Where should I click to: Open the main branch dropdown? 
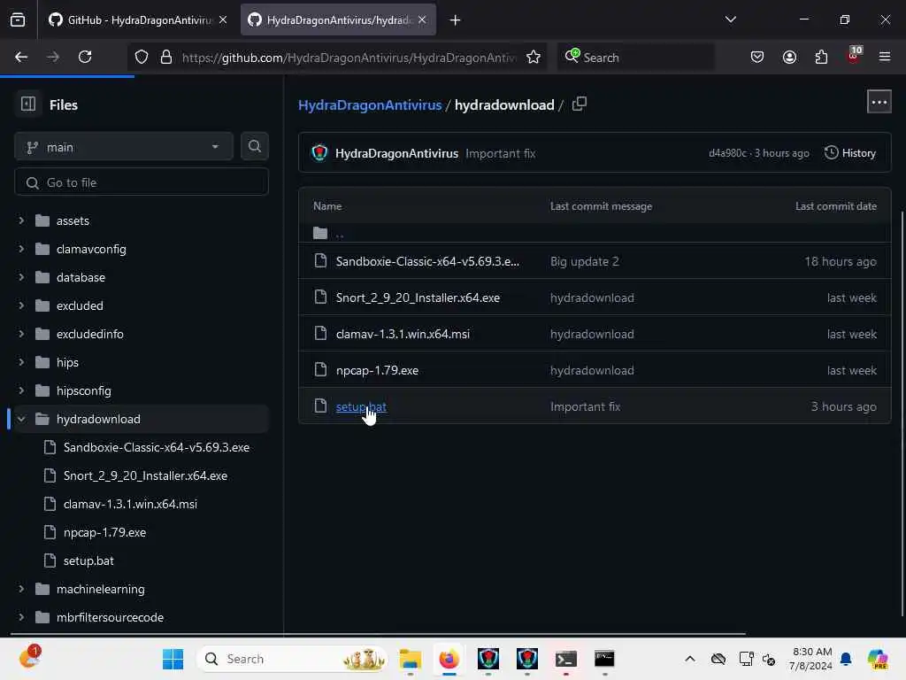[124, 147]
